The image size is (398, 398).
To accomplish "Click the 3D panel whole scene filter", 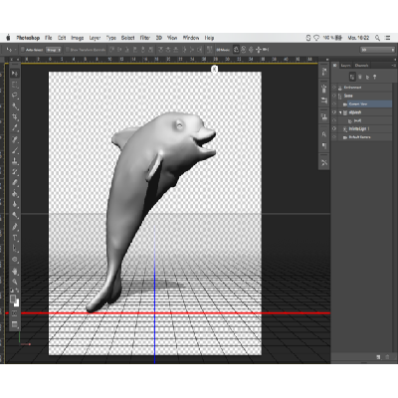I will coord(352,77).
